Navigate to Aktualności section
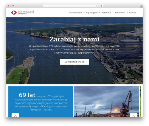 120,13
